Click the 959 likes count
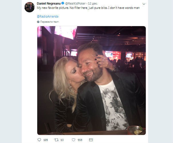The height and width of the screenshot is (143, 173). [80, 140]
